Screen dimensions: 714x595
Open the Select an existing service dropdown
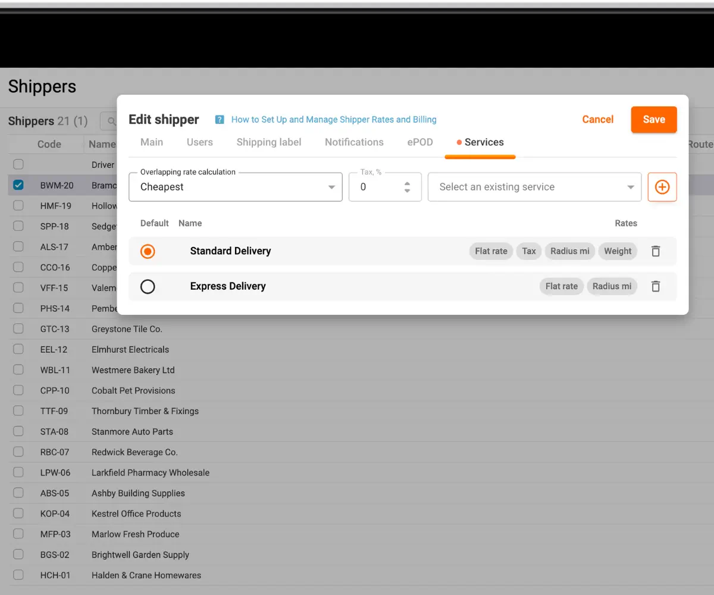coord(534,187)
